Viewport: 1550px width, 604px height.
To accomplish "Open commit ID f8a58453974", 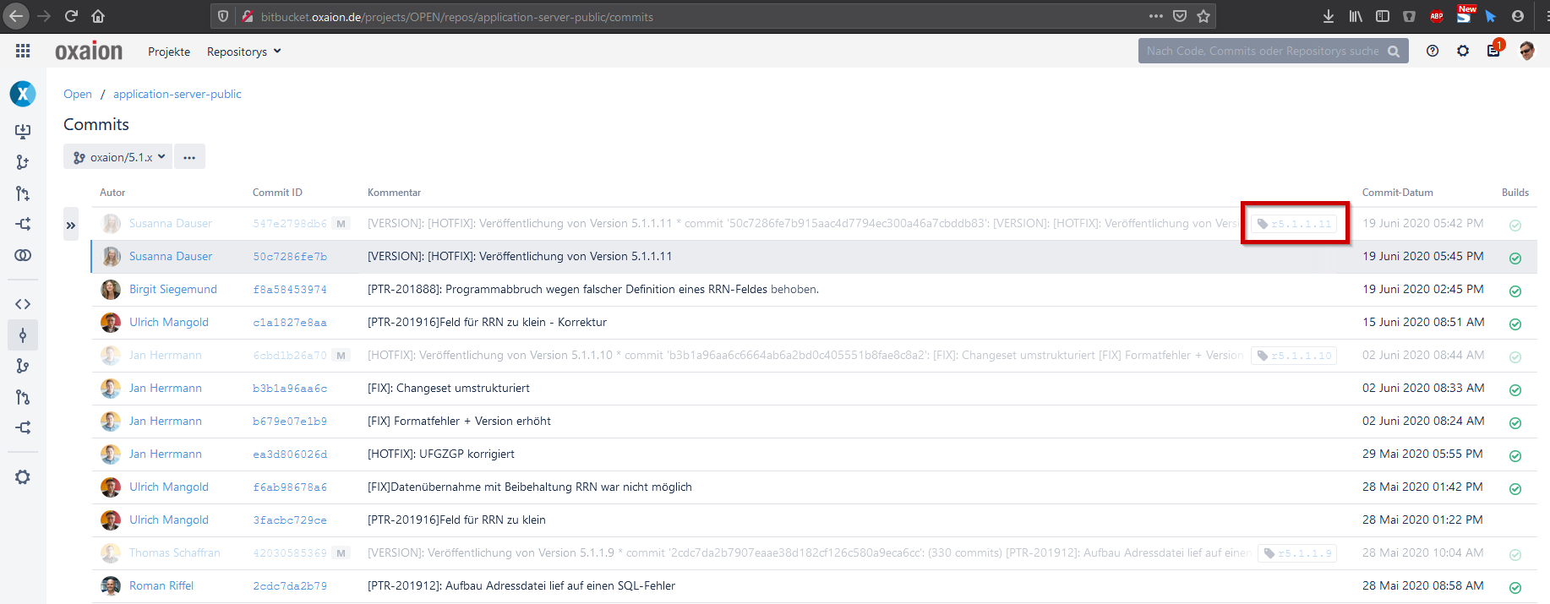I will point(290,290).
